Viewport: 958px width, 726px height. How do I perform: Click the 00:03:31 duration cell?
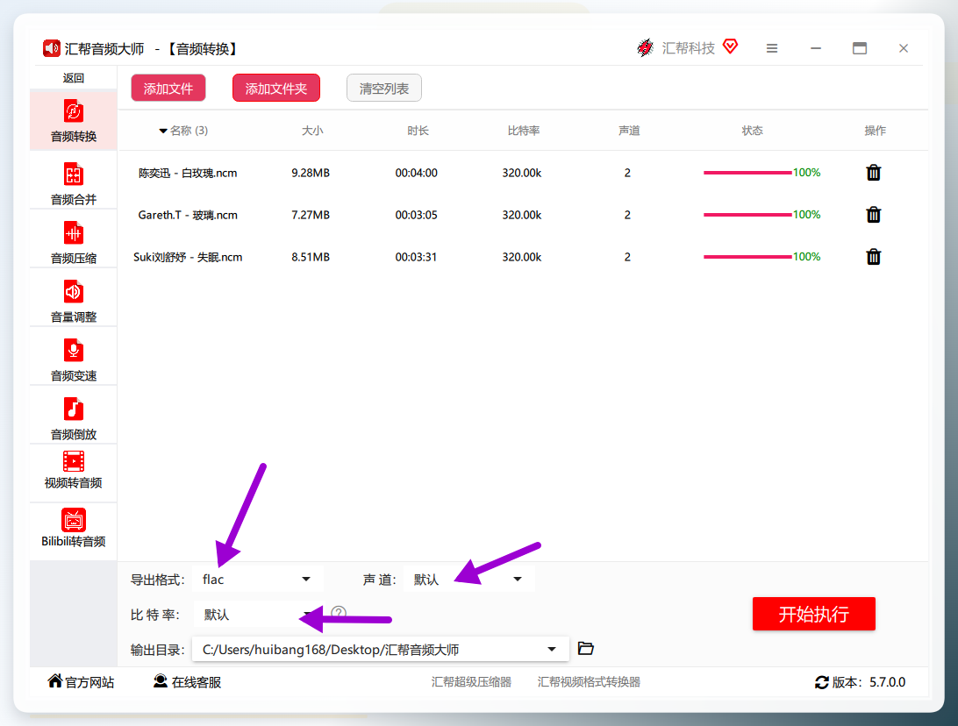[x=416, y=257]
